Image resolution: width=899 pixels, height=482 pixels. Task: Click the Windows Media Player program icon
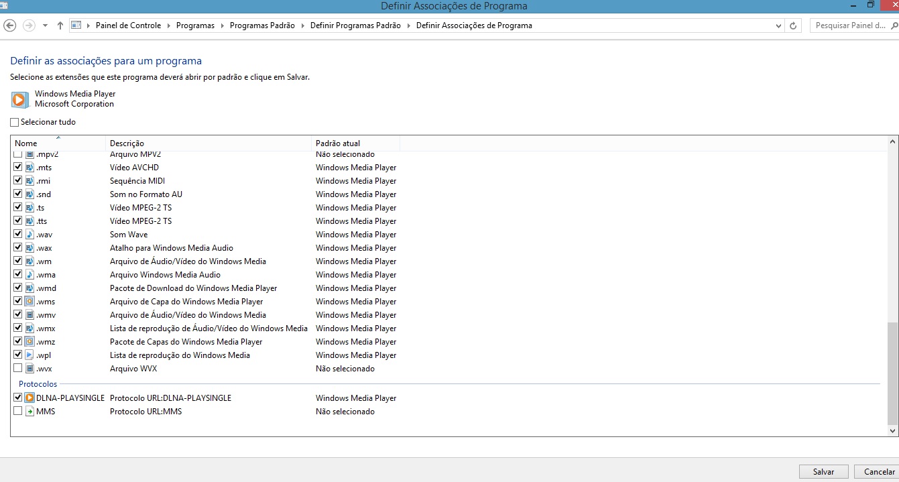pos(20,99)
